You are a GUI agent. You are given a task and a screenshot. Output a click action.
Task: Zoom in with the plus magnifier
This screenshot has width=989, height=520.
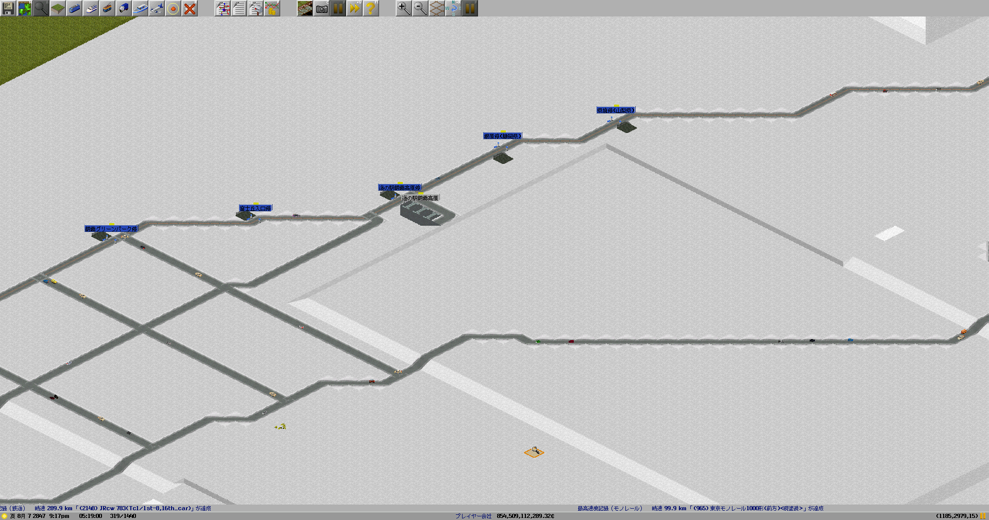(404, 8)
